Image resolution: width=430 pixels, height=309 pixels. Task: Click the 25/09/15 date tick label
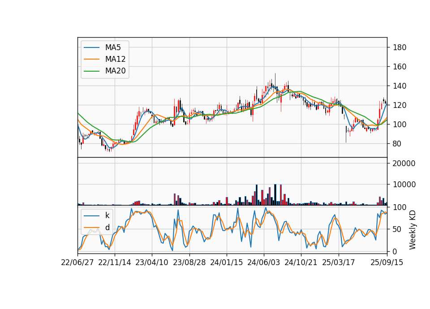tap(387, 262)
